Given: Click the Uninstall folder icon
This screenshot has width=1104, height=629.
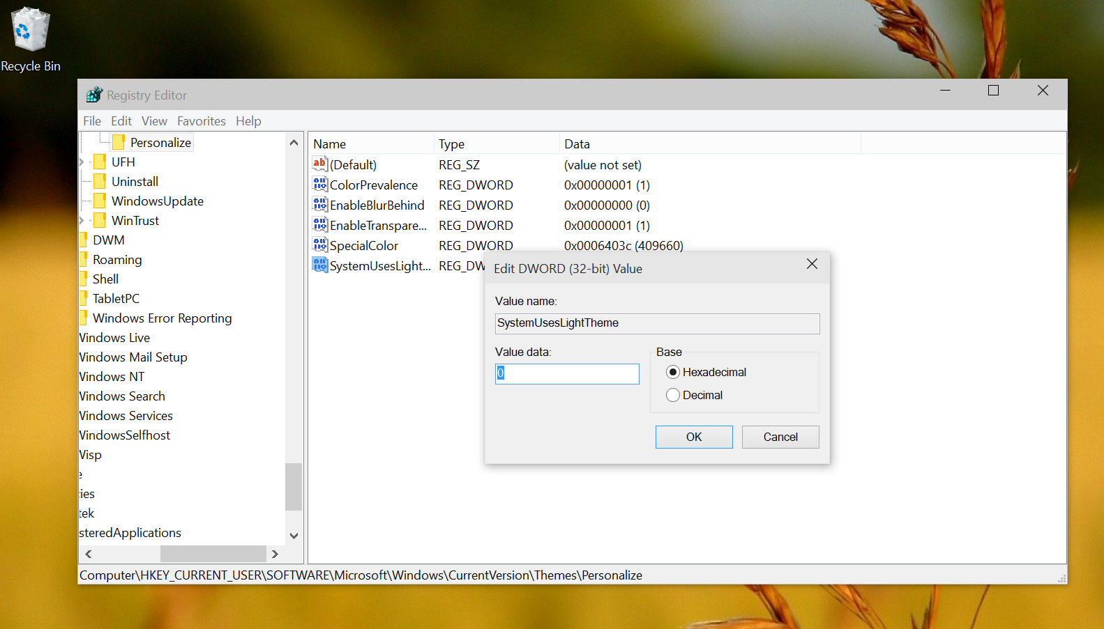Looking at the screenshot, I should point(100,181).
